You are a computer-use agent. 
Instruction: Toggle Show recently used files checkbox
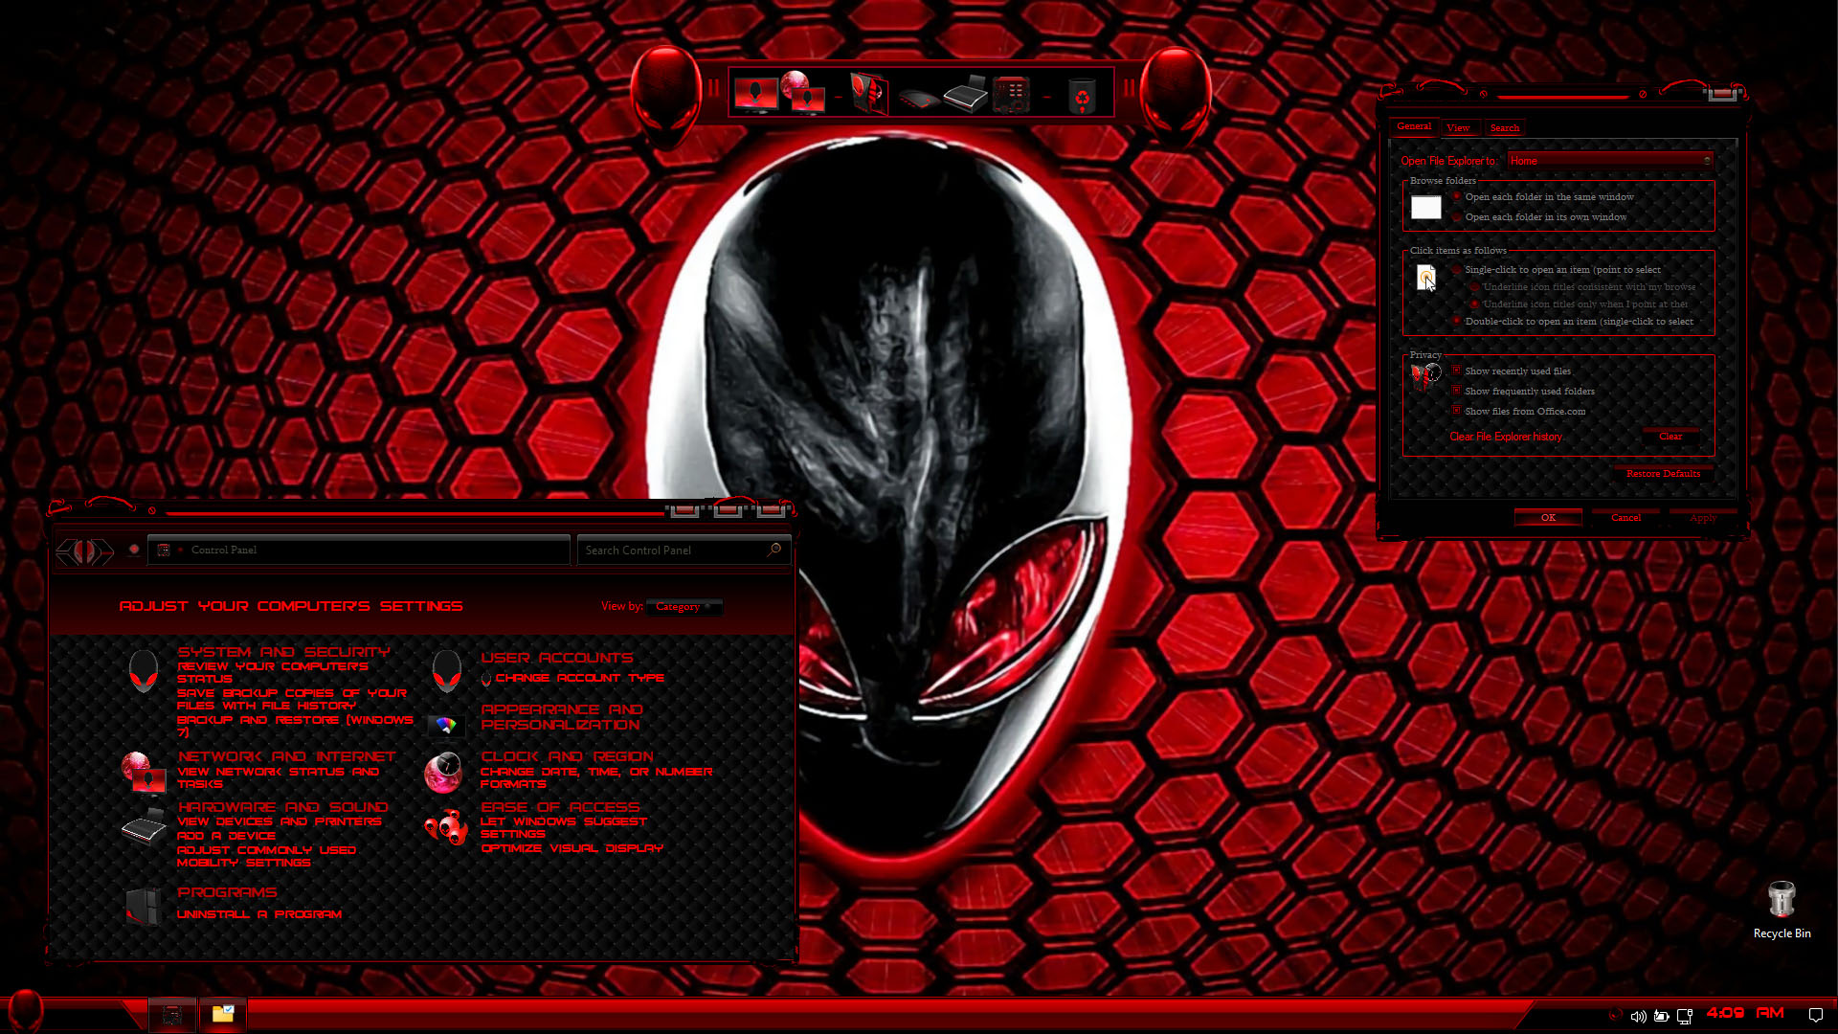coord(1456,371)
